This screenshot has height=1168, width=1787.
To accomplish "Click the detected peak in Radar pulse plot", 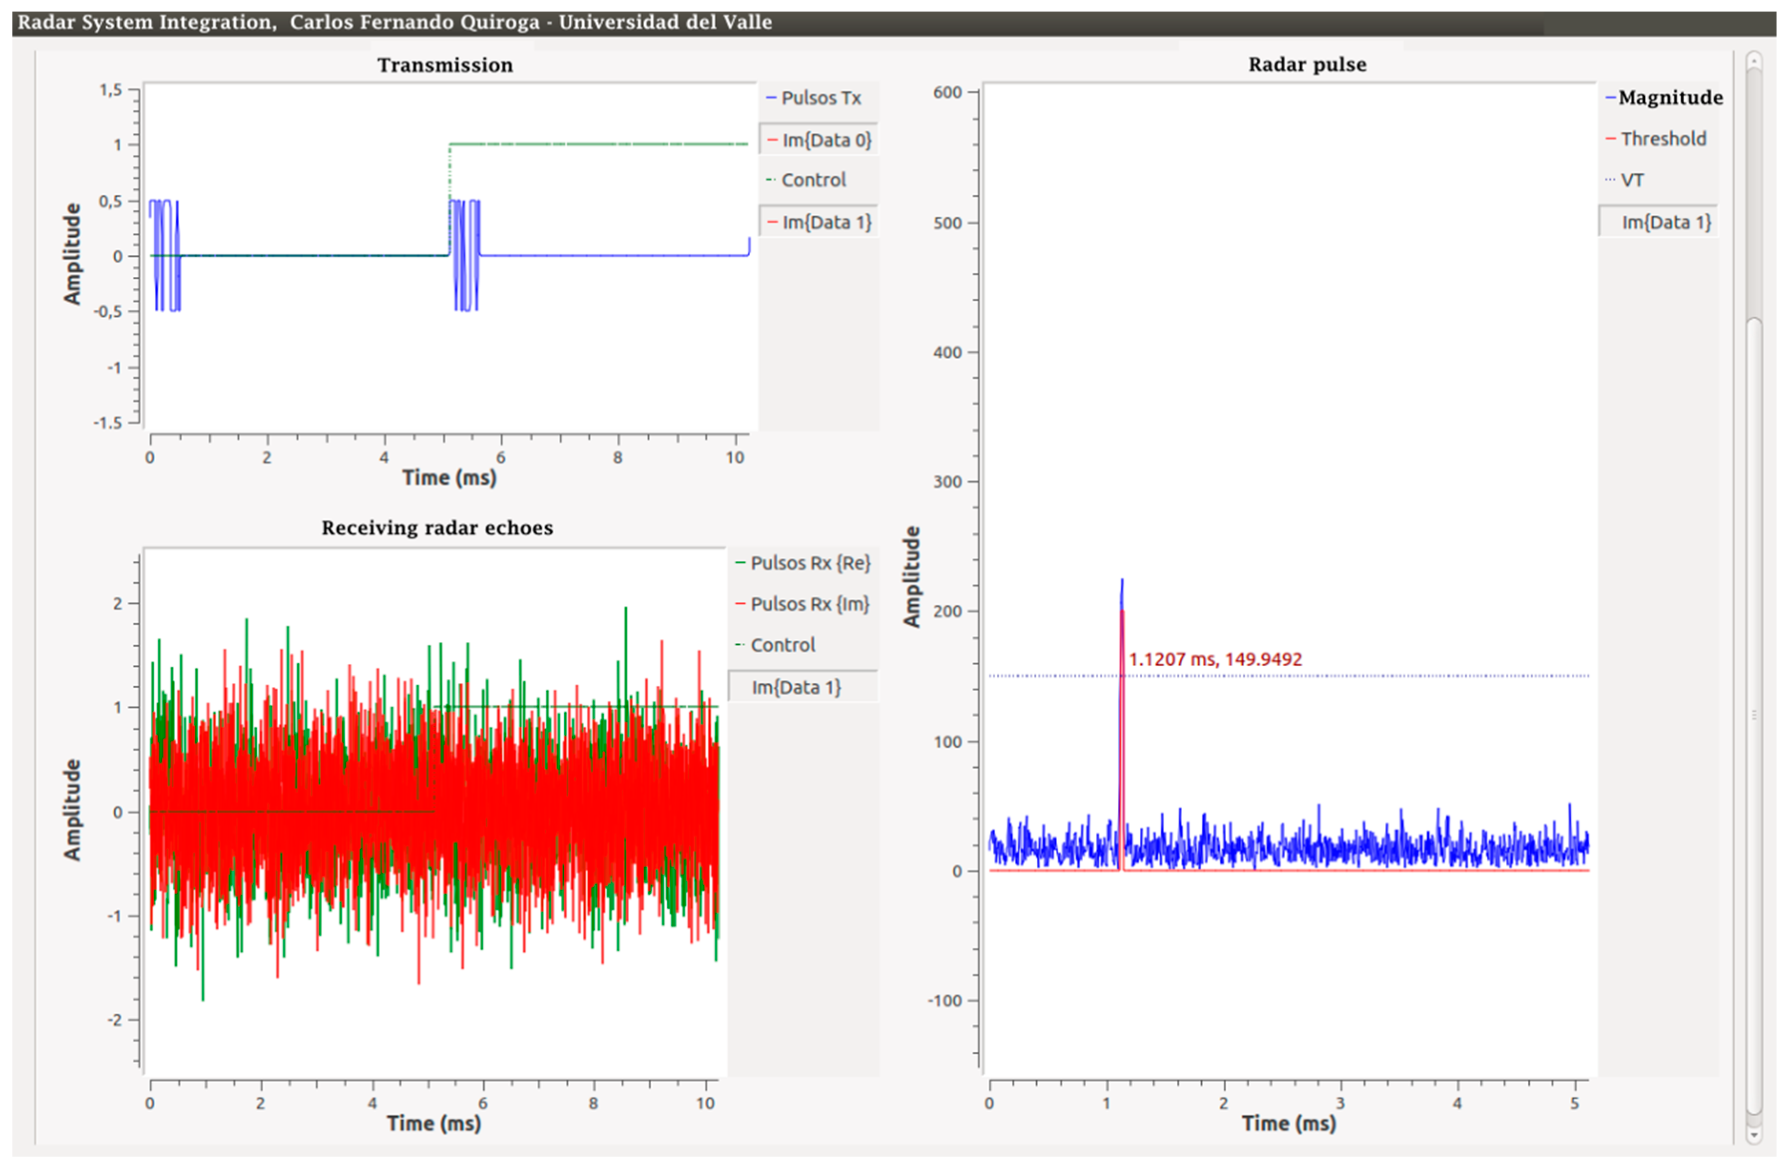I will point(1122,593).
